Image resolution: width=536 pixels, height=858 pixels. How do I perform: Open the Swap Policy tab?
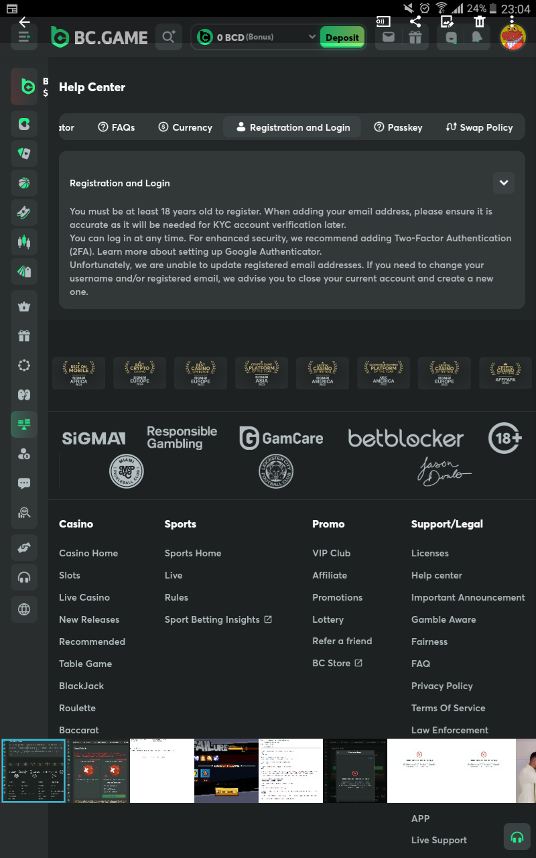pos(479,127)
